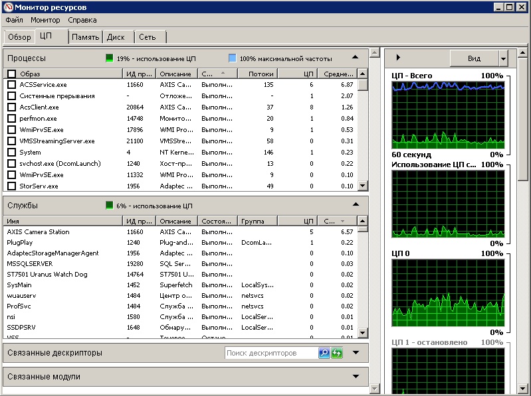Click the blue maximum frequency color indicator
The width and height of the screenshot is (531, 396).
point(232,58)
